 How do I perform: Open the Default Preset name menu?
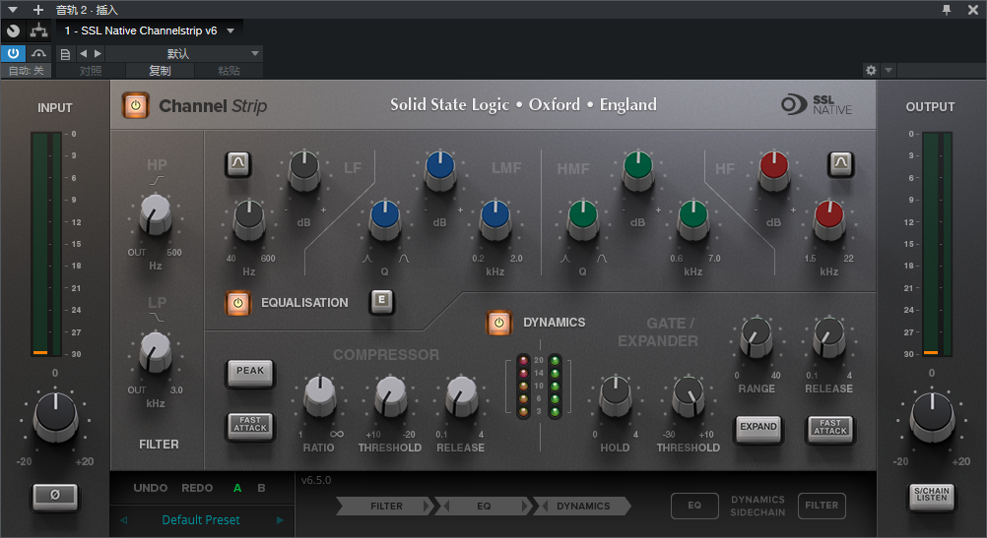tap(201, 520)
